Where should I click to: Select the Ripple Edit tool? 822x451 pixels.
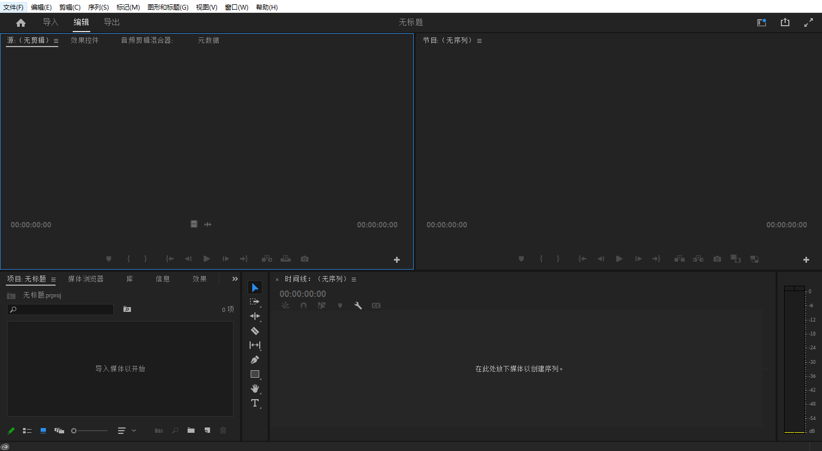[x=255, y=316]
